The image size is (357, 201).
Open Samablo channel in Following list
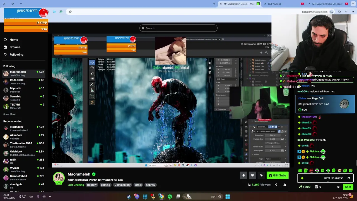coord(24,98)
